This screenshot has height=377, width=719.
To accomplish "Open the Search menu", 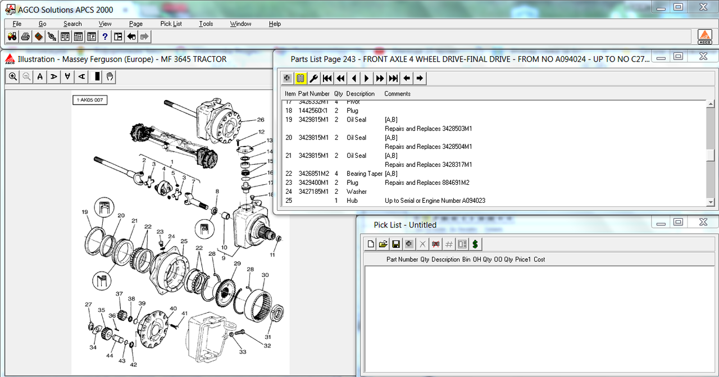I will tap(72, 24).
